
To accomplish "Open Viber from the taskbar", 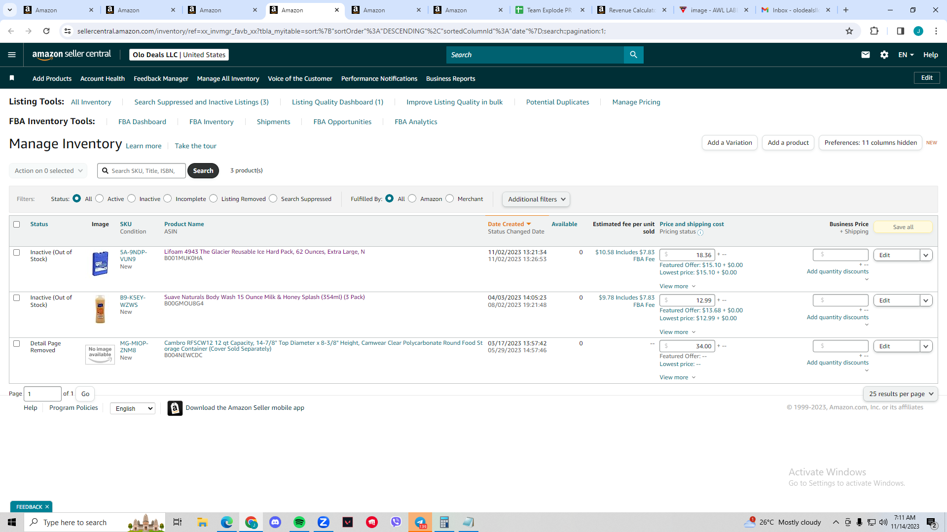I will pos(396,522).
